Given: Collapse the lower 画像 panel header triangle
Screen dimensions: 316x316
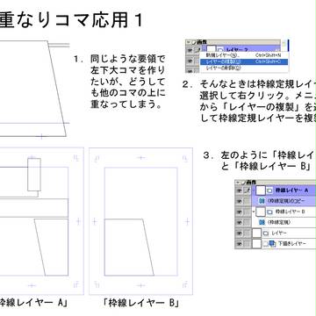Looking at the screenshot, I should tap(238, 183).
